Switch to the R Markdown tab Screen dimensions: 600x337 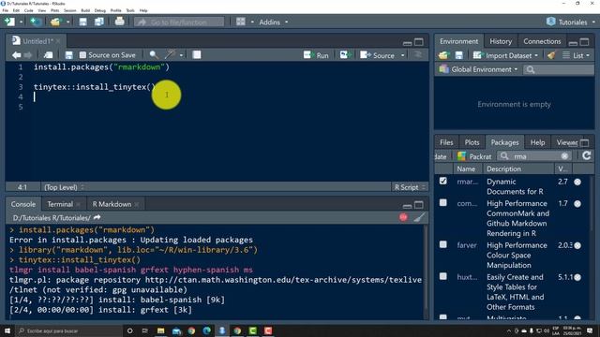pyautogui.click(x=112, y=204)
